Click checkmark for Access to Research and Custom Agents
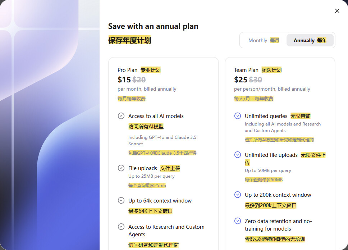 tap(121, 227)
